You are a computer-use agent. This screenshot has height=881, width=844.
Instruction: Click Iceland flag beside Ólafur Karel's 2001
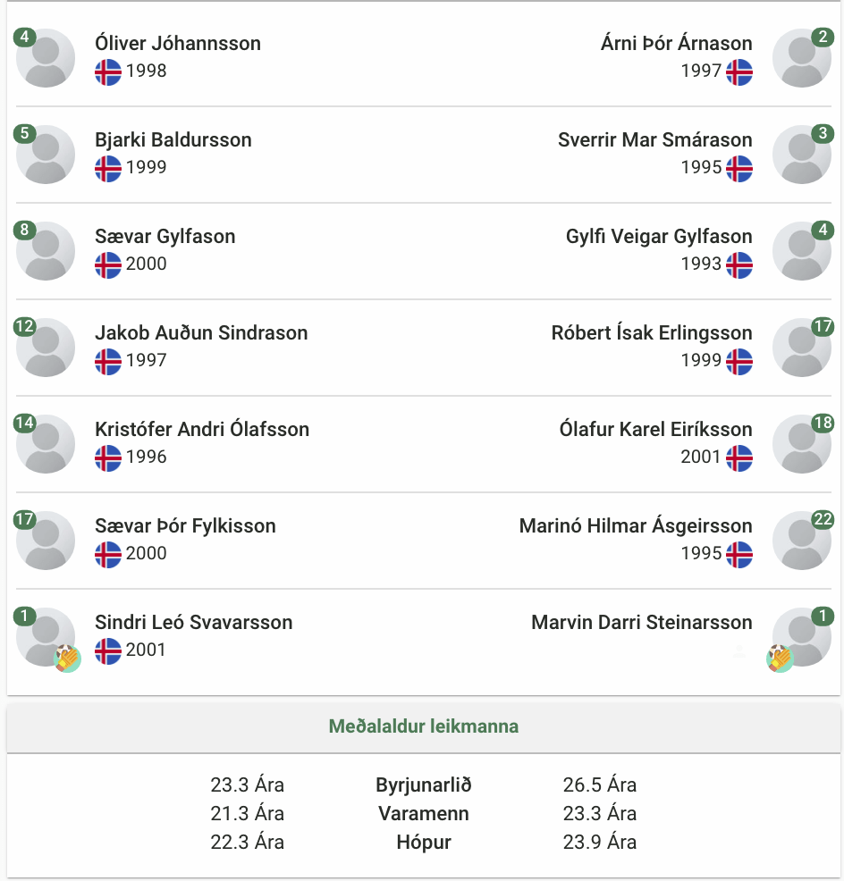coord(739,457)
